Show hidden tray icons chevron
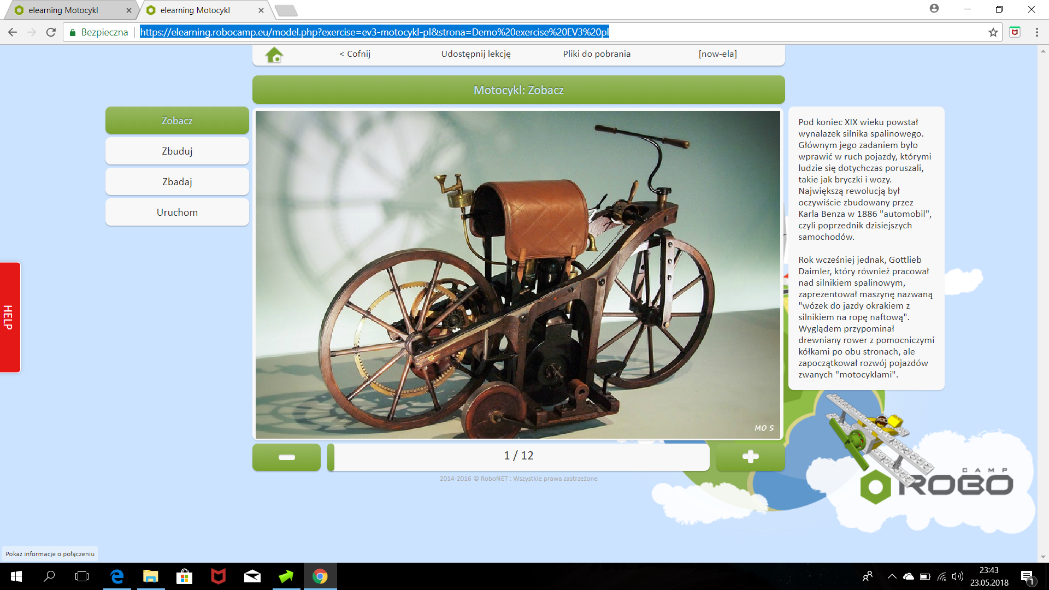This screenshot has width=1049, height=590. pos(892,576)
